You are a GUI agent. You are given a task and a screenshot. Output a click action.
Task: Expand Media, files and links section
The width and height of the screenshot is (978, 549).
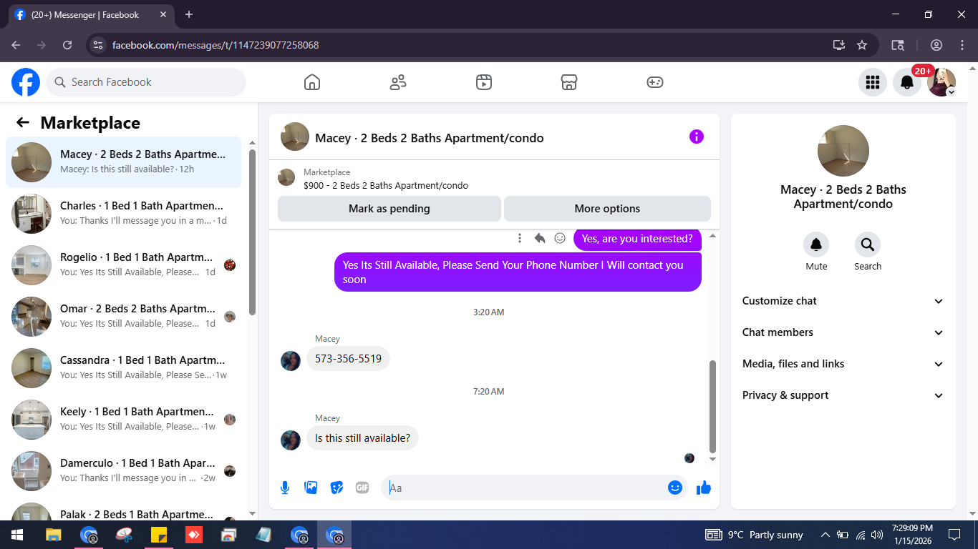click(x=843, y=364)
